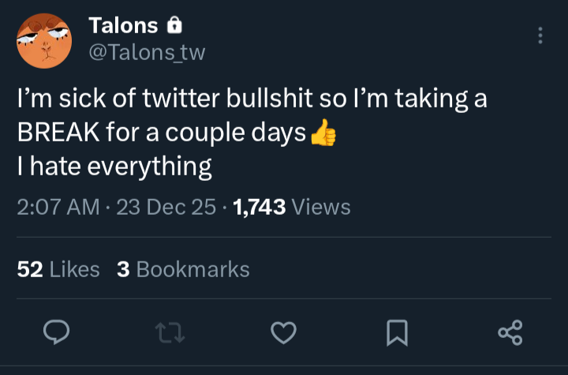Open the share icon options
The height and width of the screenshot is (375, 568).
click(x=510, y=334)
